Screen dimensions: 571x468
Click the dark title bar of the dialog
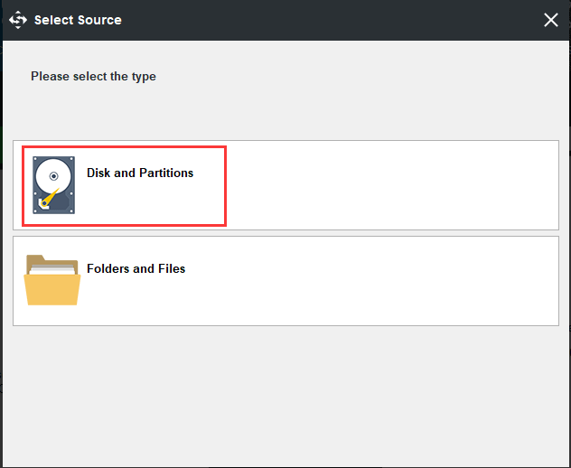coord(316,20)
